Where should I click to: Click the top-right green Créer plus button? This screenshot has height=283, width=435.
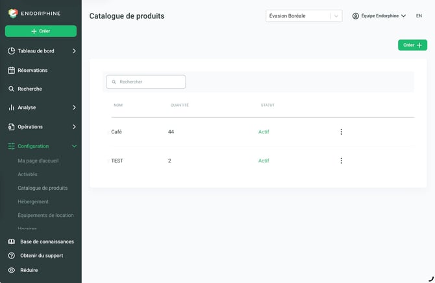click(x=412, y=45)
